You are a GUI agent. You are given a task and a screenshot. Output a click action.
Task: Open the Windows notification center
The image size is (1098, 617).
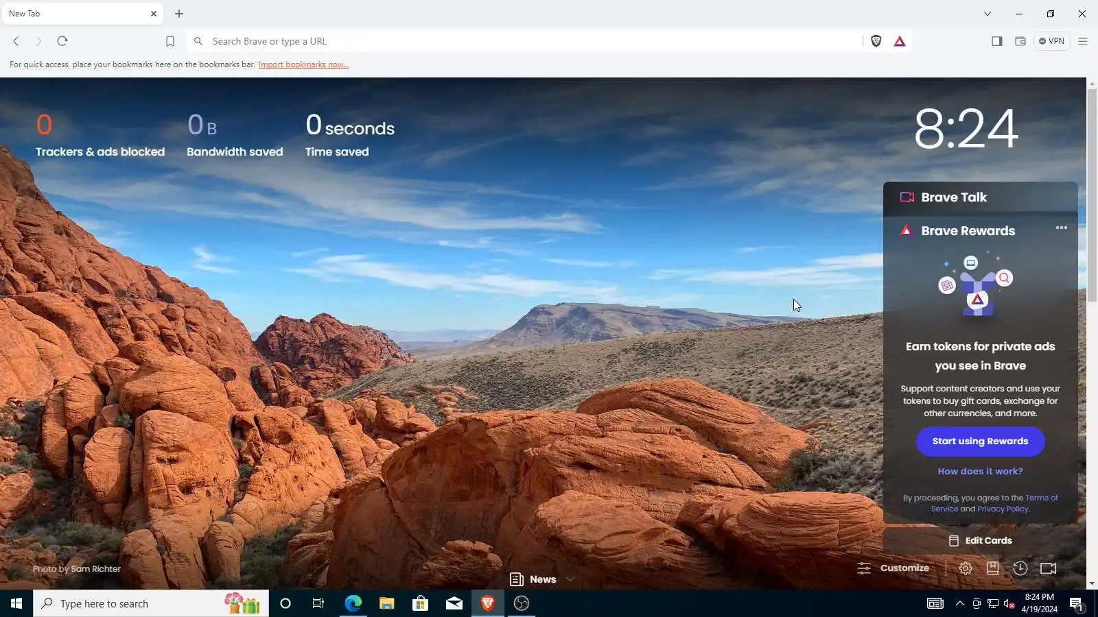(1076, 603)
